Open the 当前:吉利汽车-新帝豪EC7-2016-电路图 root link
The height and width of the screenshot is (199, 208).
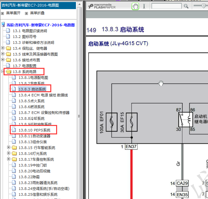41,25
